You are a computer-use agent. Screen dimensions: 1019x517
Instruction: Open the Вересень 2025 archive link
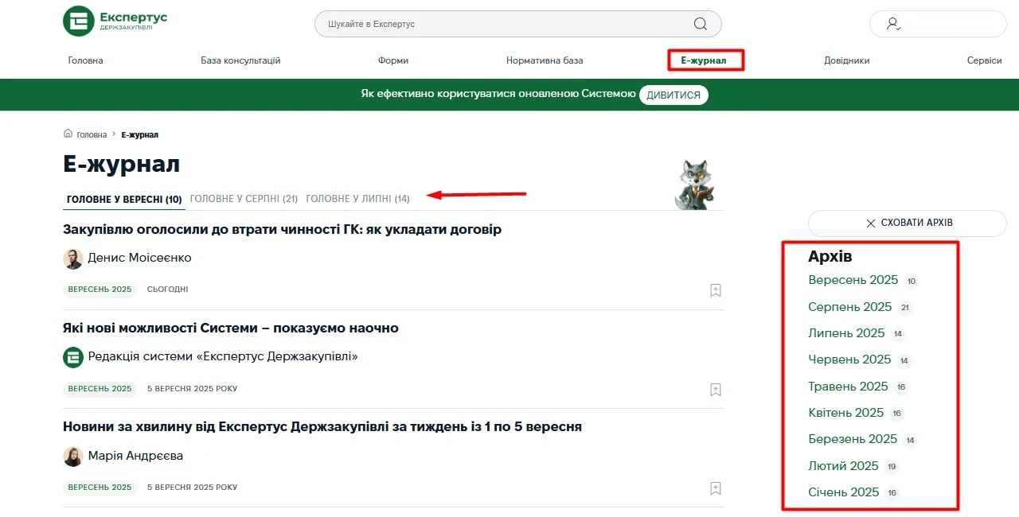[853, 280]
